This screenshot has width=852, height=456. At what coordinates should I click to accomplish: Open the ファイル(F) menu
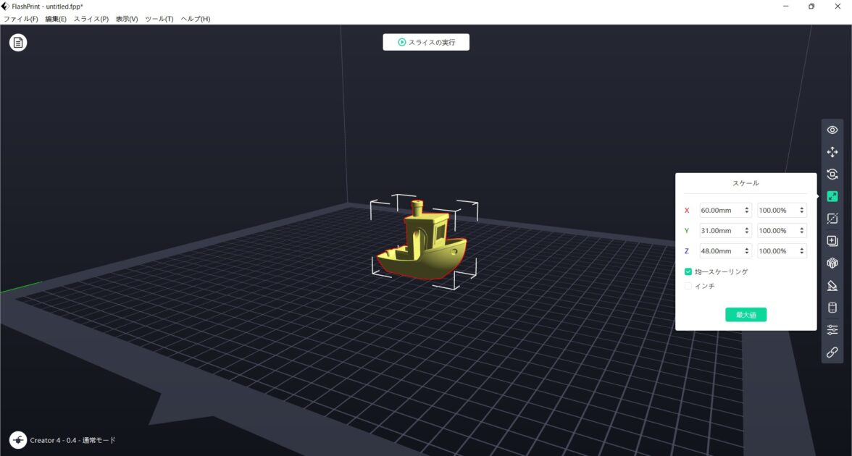coord(21,19)
